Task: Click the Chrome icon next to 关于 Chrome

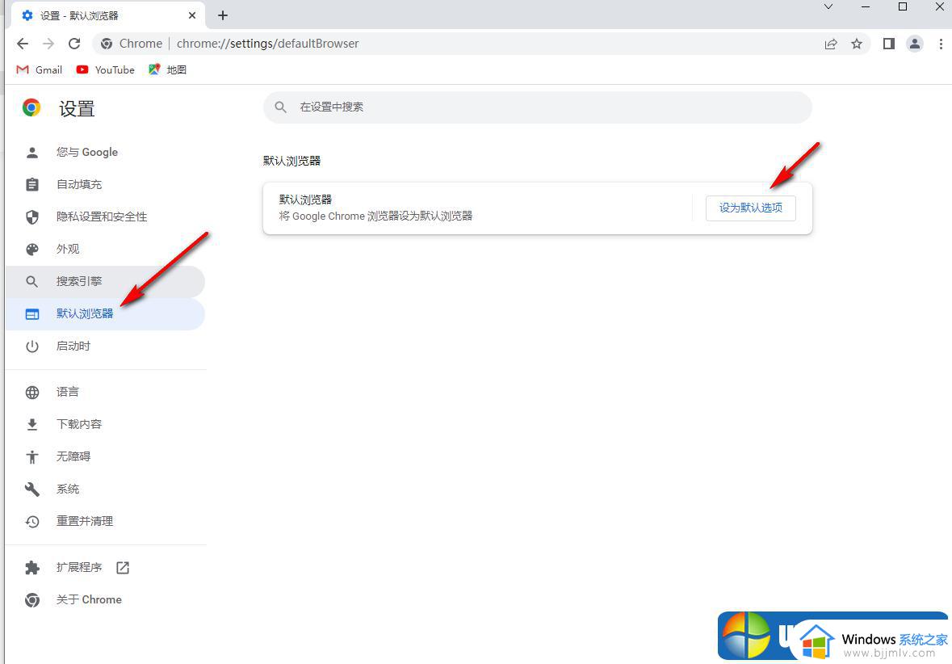Action: point(32,600)
